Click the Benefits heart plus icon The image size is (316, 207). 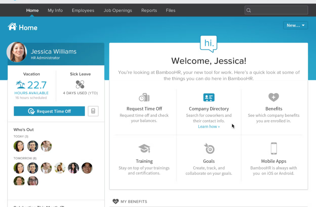[x=274, y=97]
